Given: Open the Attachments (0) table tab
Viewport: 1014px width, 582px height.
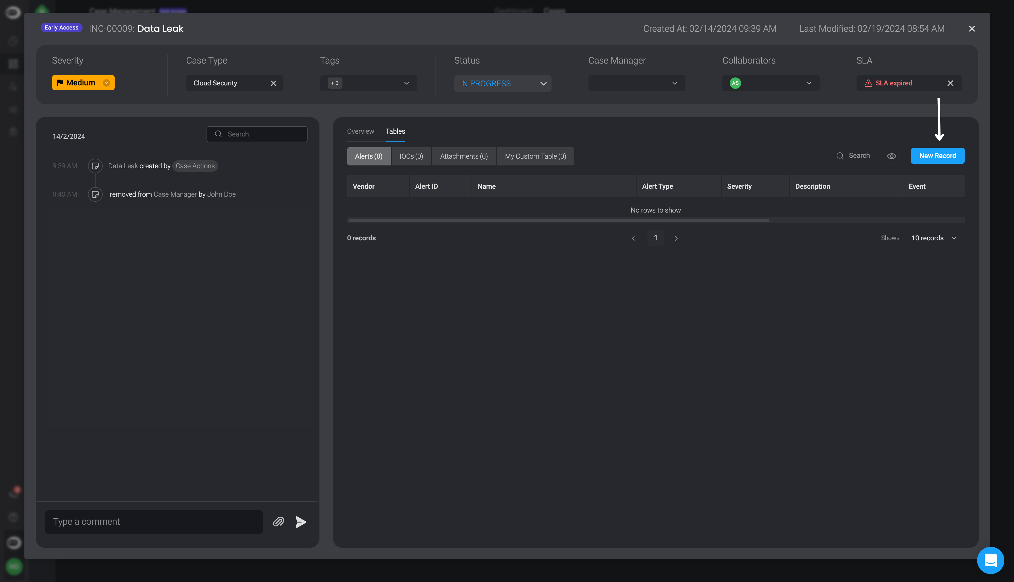Looking at the screenshot, I should (464, 156).
